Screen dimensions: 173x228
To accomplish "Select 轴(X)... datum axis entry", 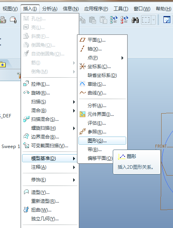I will tap(102, 49).
